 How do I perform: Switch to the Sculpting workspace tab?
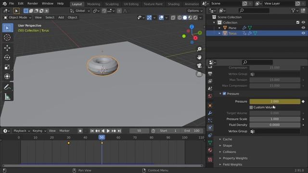(x=112, y=4)
